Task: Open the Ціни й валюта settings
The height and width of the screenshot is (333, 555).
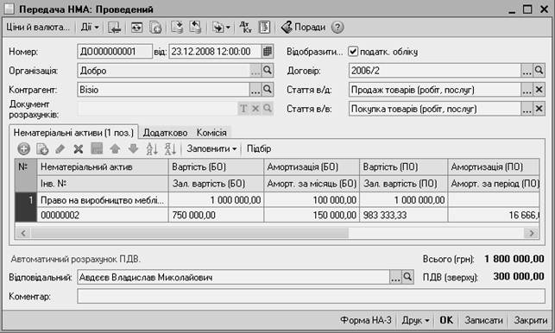Action: (38, 28)
